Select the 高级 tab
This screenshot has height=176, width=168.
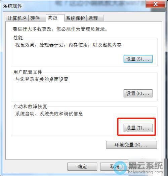[x=55, y=18]
